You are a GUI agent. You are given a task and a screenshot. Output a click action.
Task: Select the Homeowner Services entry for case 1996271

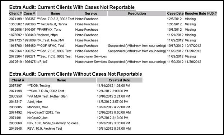pyautogui.click(x=91, y=56)
